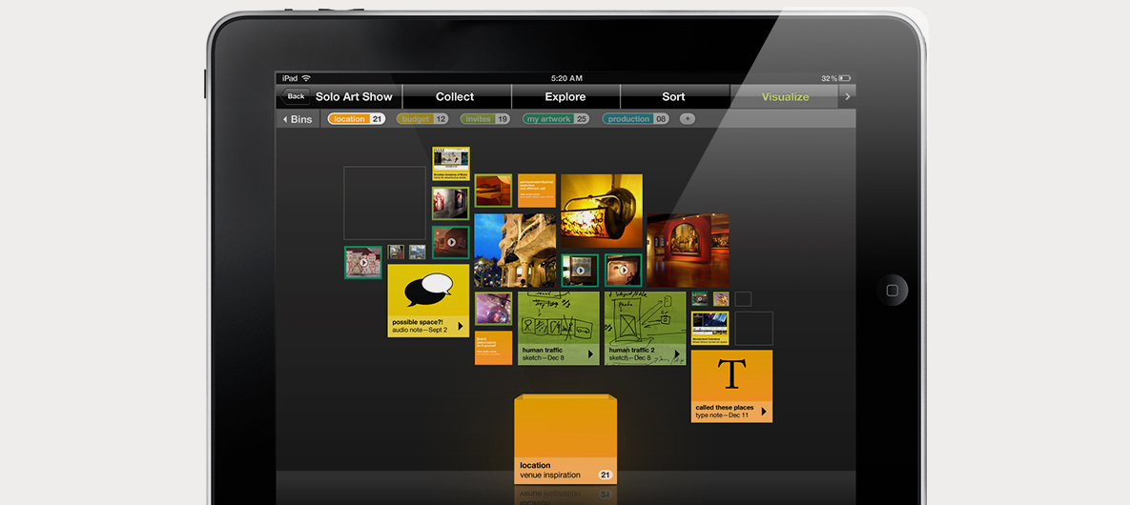Screen dimensions: 1130x505
Task: Tap the Wi-Fi status icon
Action: (306, 78)
